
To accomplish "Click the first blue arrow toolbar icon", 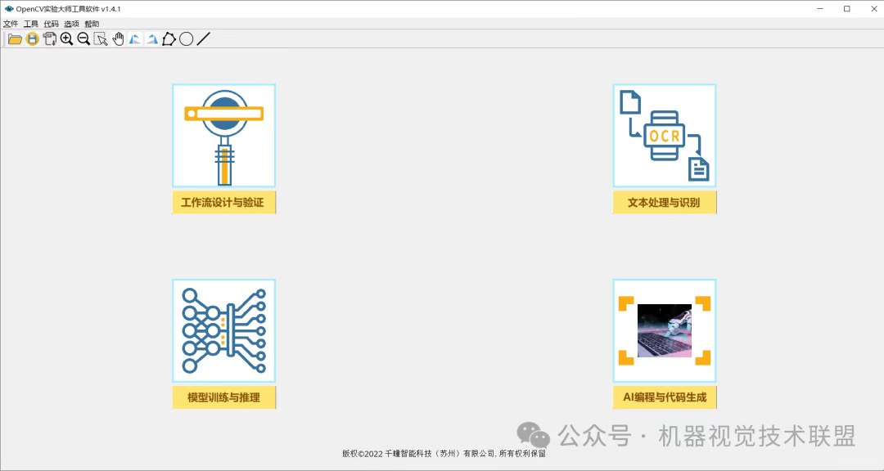I will 134,38.
